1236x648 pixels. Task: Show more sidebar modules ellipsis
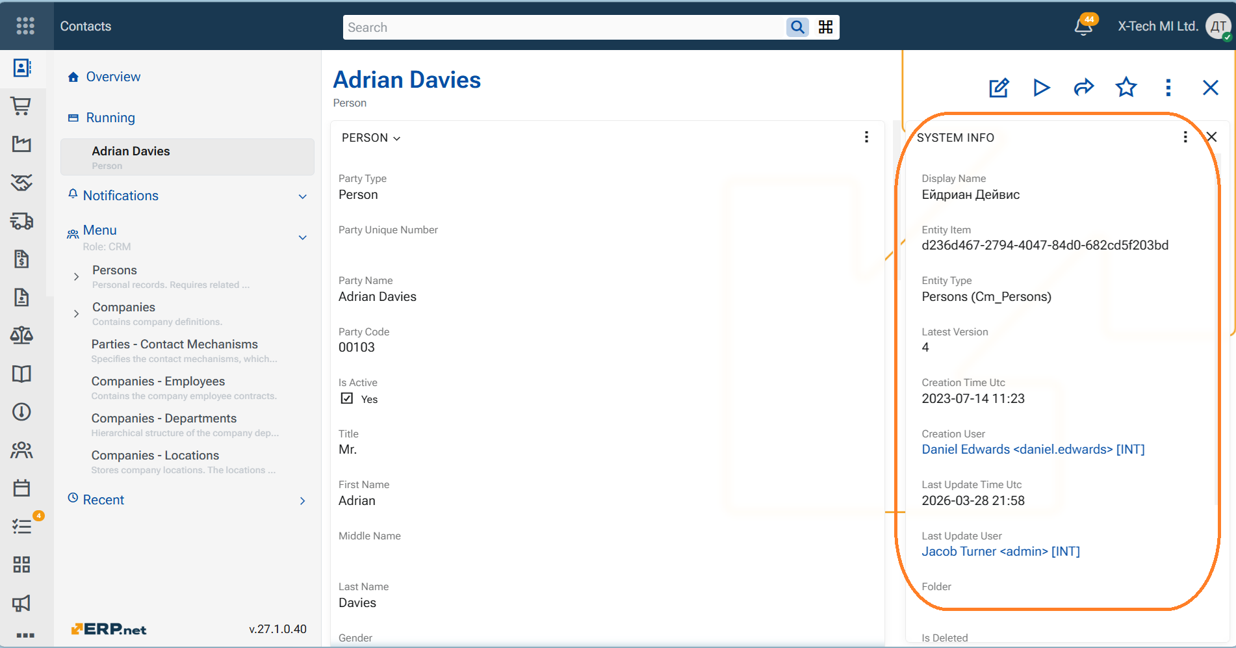click(x=25, y=635)
